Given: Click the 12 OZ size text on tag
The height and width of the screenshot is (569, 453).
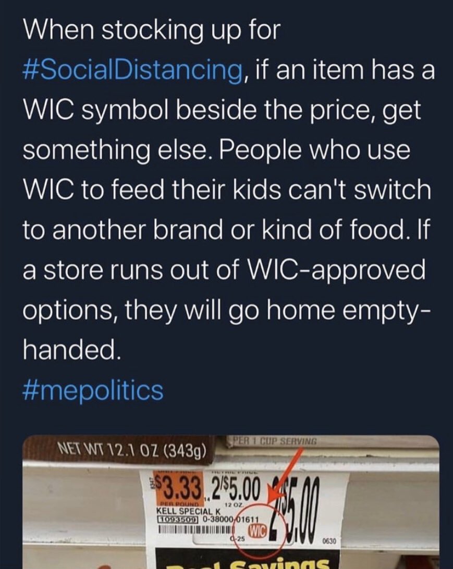Looking at the screenshot, I should point(231,506).
